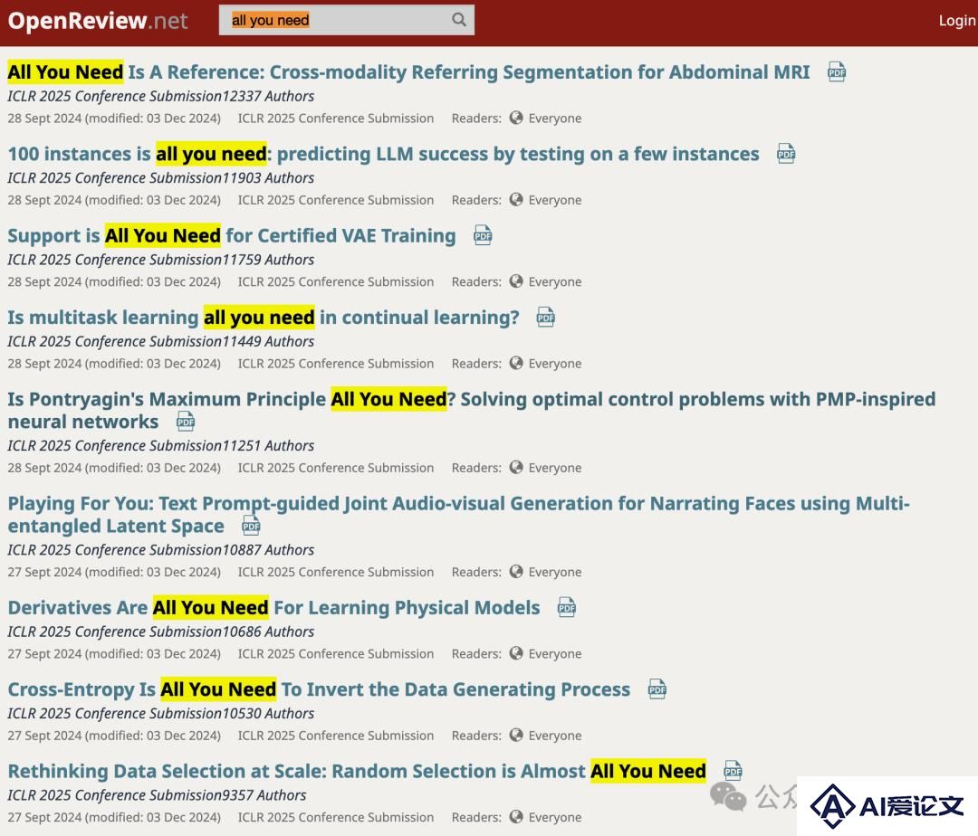The height and width of the screenshot is (836, 978).
Task: Click 'Everyone' reader label for Submission10530
Action: pos(554,735)
